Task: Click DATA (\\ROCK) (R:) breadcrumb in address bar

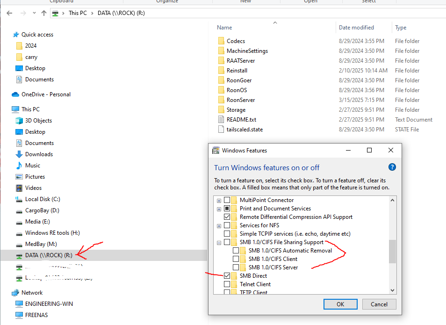Action: (121, 13)
